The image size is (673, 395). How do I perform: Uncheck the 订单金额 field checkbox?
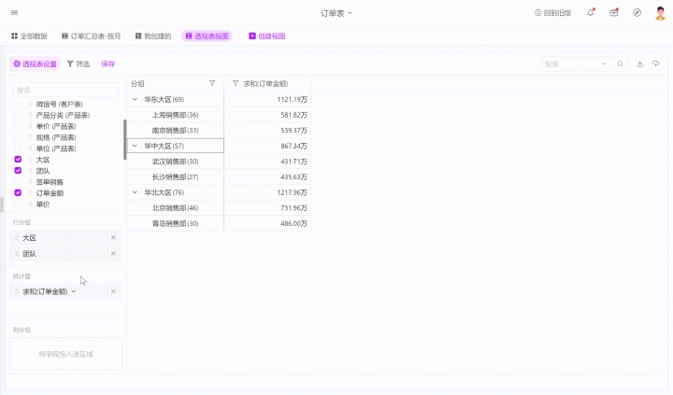pos(18,193)
